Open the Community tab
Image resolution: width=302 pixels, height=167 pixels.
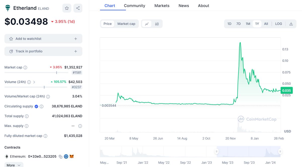(134, 6)
